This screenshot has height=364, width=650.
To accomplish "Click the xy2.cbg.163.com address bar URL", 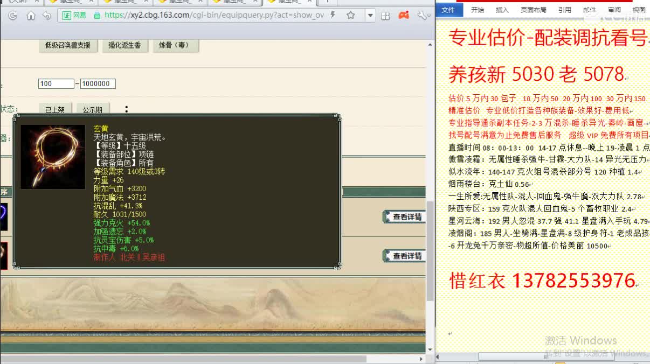I will click(x=214, y=15).
